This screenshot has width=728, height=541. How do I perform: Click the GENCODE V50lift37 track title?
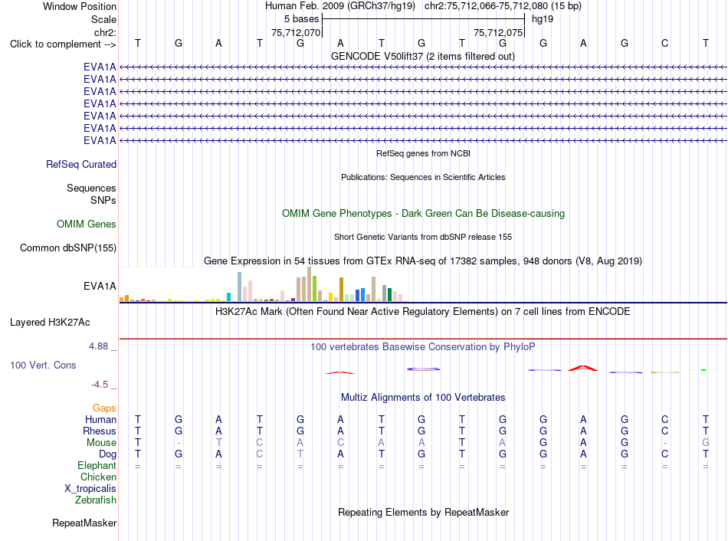(x=423, y=56)
